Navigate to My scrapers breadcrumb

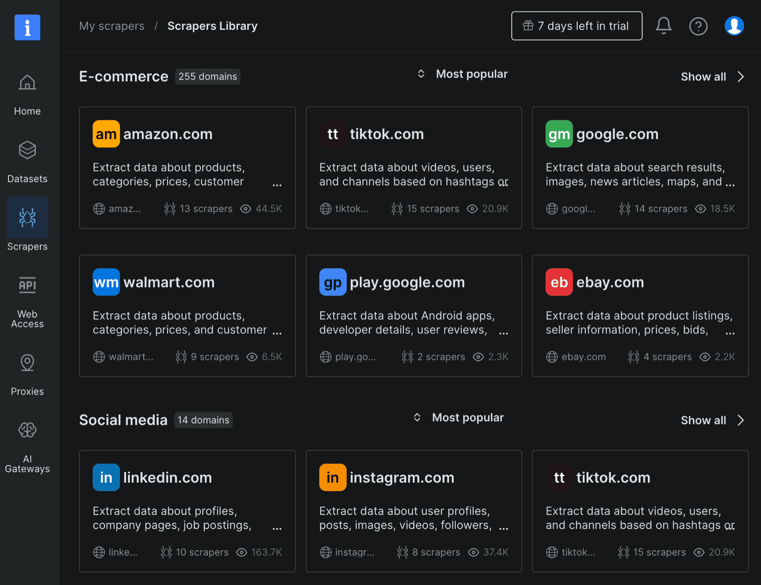pos(112,26)
